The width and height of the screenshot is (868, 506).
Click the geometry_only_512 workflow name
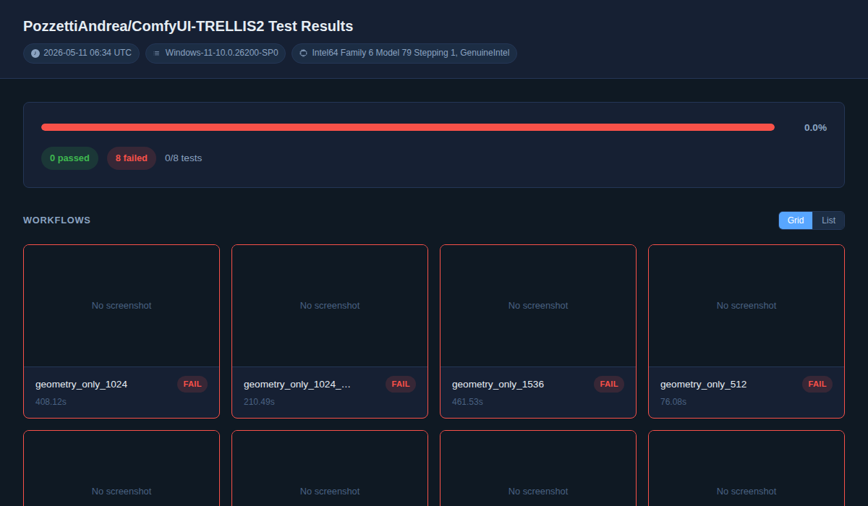[703, 385]
